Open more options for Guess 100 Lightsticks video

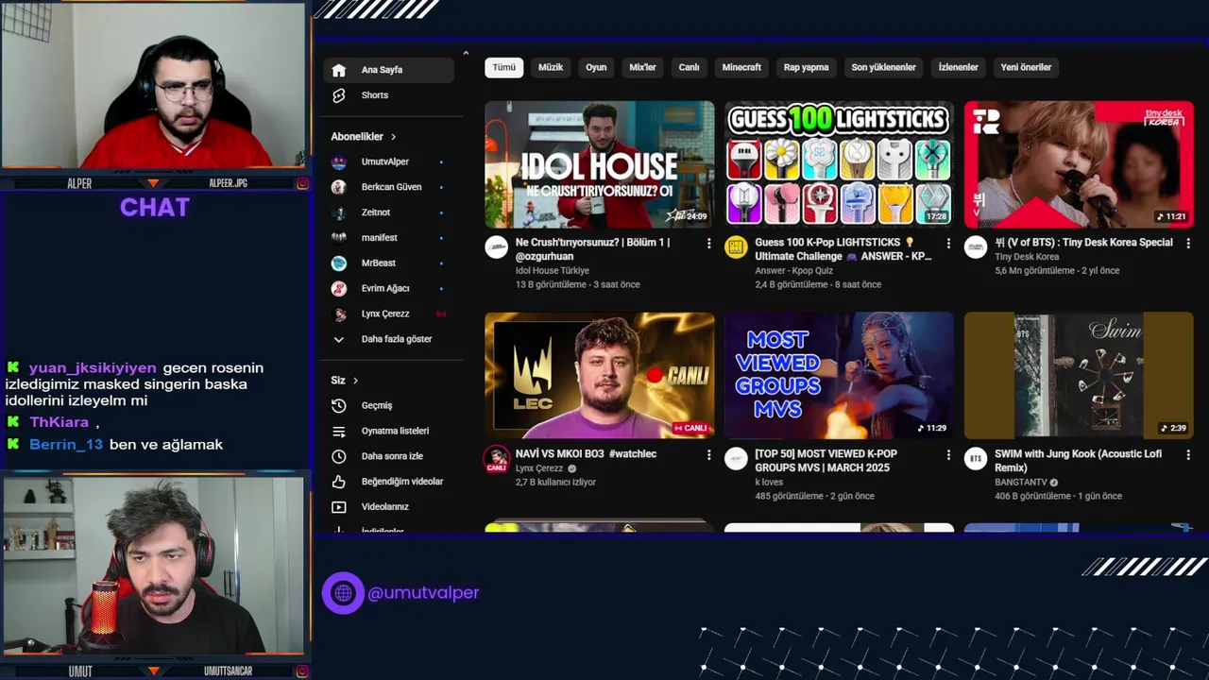coord(948,243)
